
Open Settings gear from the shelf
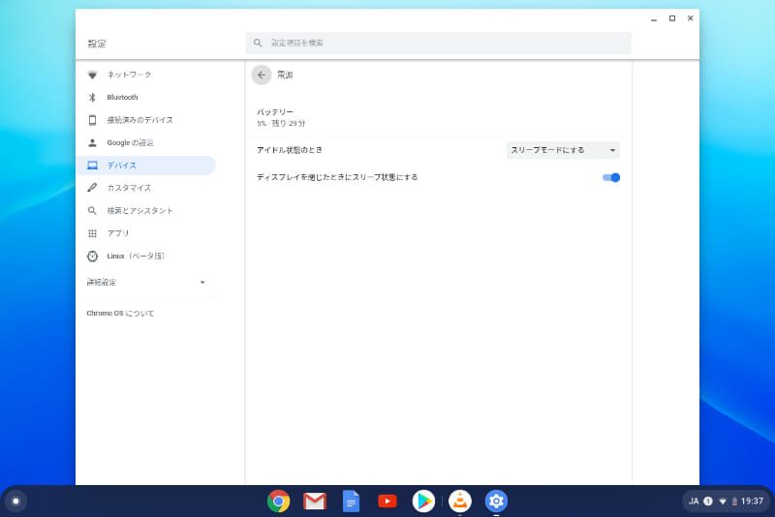(x=496, y=502)
